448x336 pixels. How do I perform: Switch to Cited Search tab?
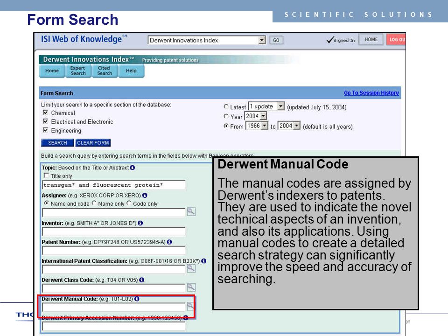105,71
